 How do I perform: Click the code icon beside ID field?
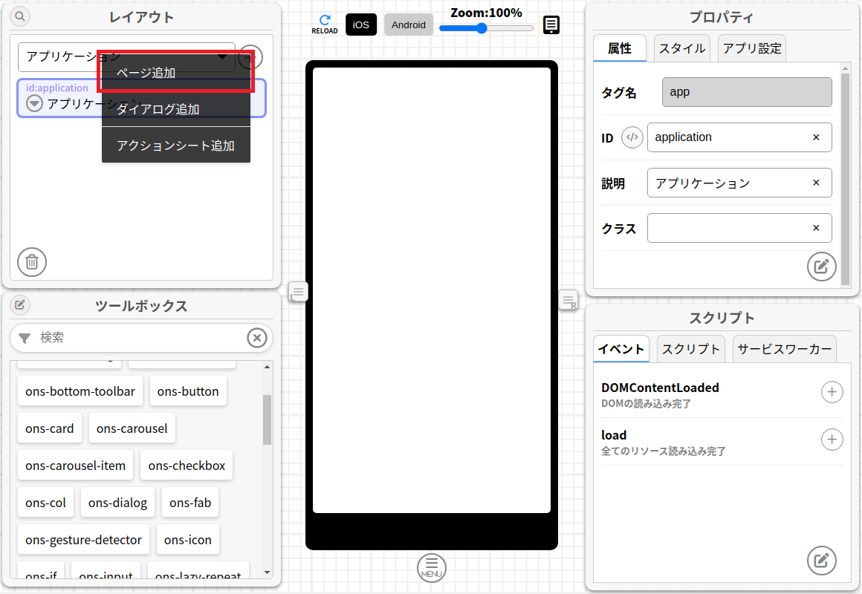[x=632, y=137]
